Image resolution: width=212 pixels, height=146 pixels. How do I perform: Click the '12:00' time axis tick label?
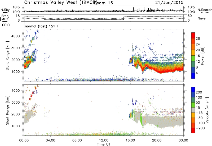[104, 140]
